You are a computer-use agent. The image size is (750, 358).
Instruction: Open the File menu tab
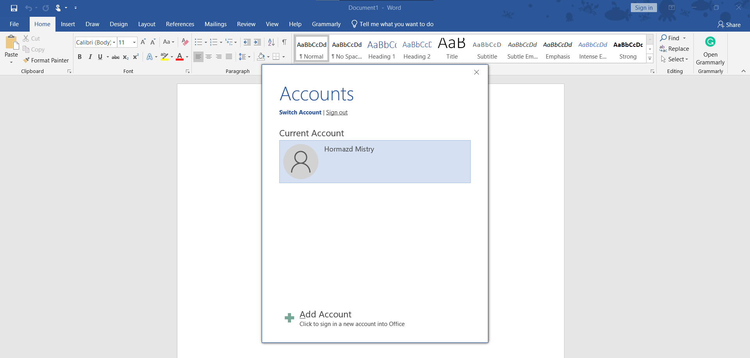click(14, 24)
